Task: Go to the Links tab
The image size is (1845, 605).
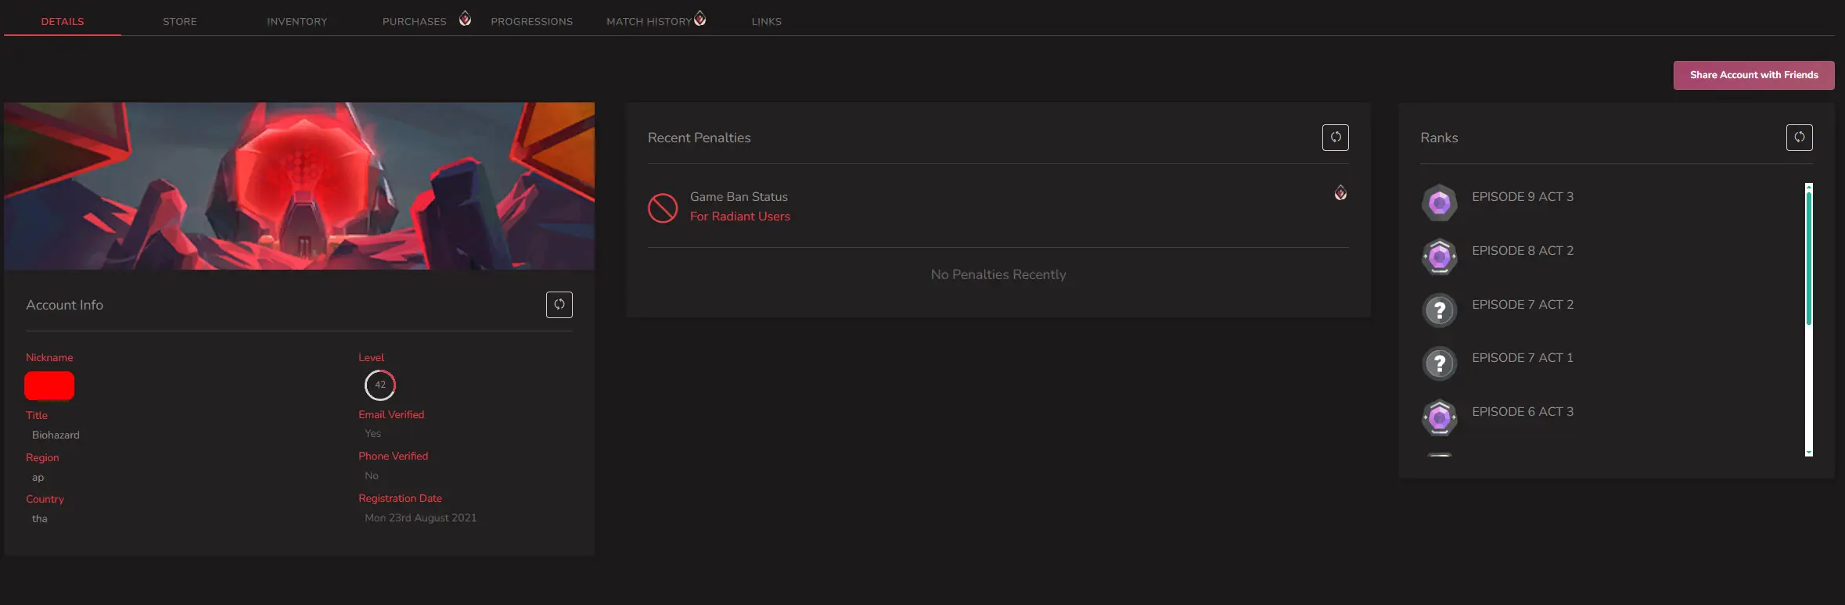Action: coord(766,22)
